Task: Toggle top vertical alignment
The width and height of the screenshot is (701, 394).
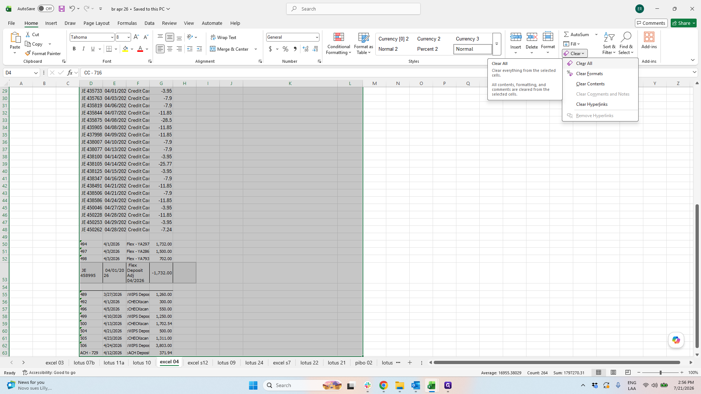Action: click(160, 37)
